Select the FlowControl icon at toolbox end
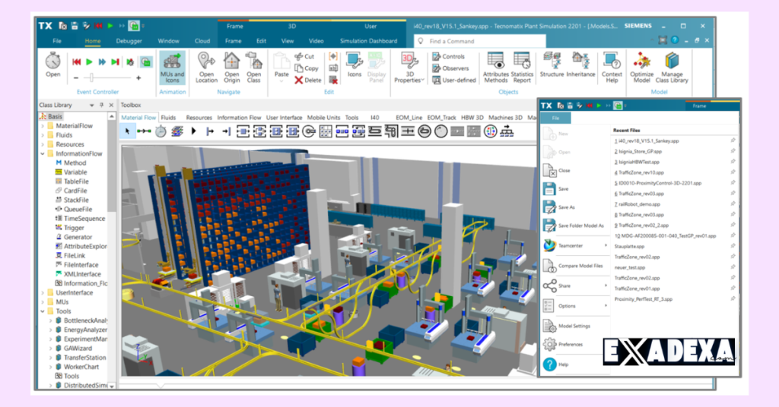Viewport: 779px width, 407px height. (507, 131)
